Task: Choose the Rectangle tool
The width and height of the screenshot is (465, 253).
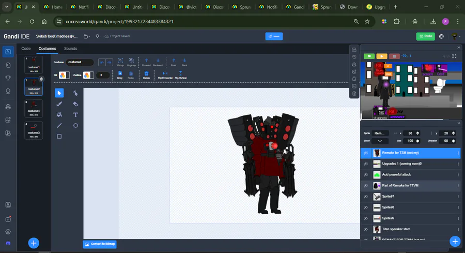Action: (x=59, y=137)
